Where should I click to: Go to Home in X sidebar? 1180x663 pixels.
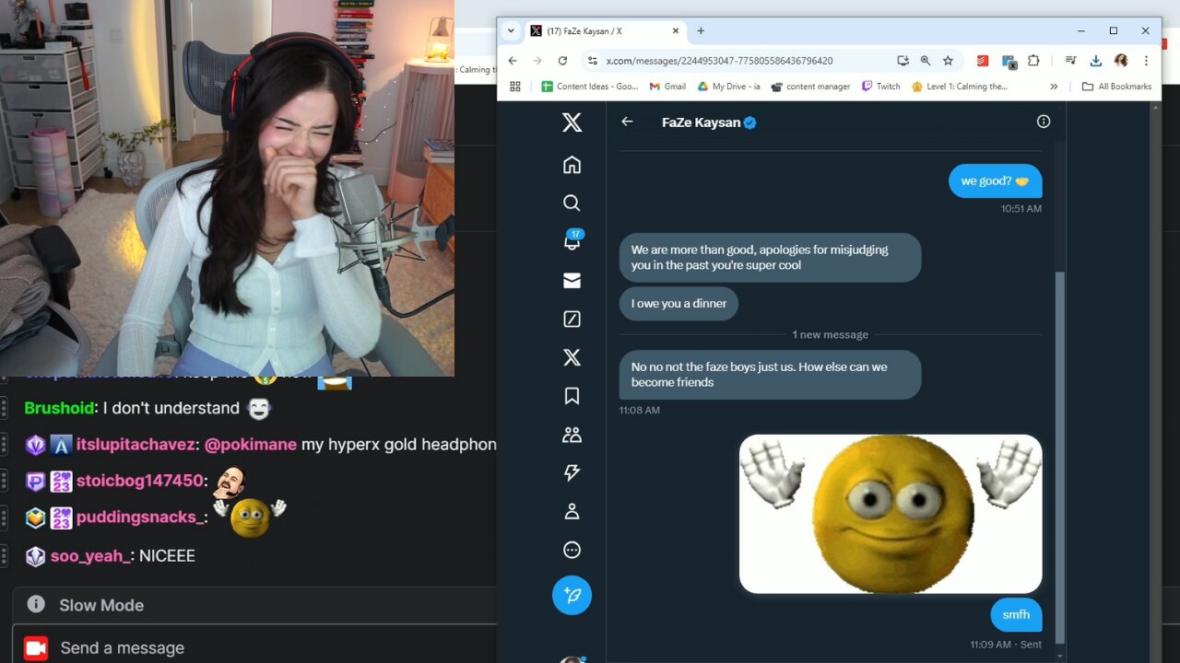pos(572,165)
